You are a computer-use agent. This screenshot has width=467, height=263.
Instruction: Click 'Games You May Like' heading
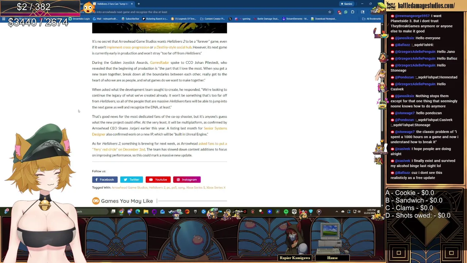click(x=127, y=201)
